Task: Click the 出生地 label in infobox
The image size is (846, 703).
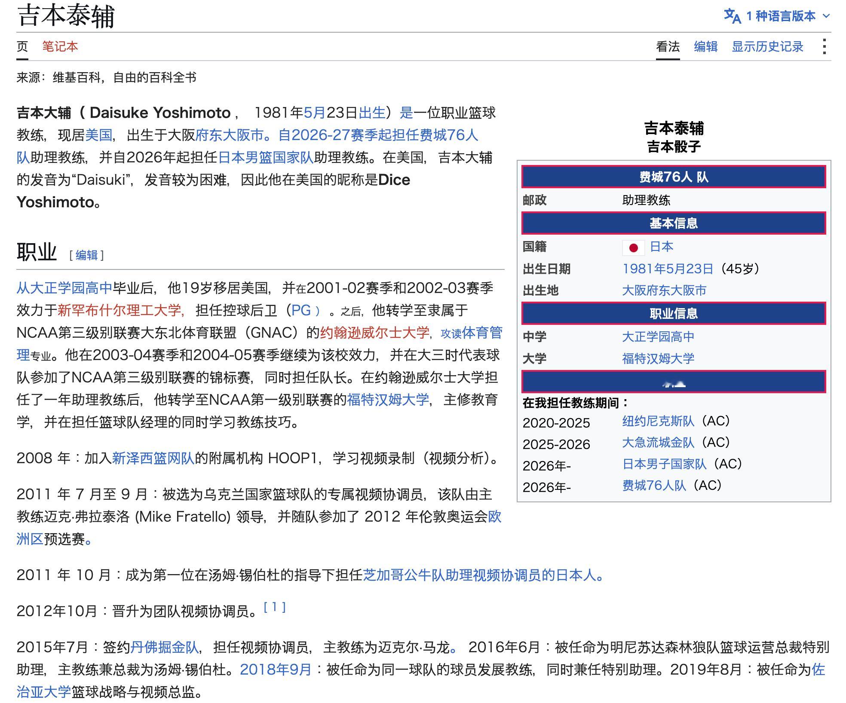Action: [540, 290]
